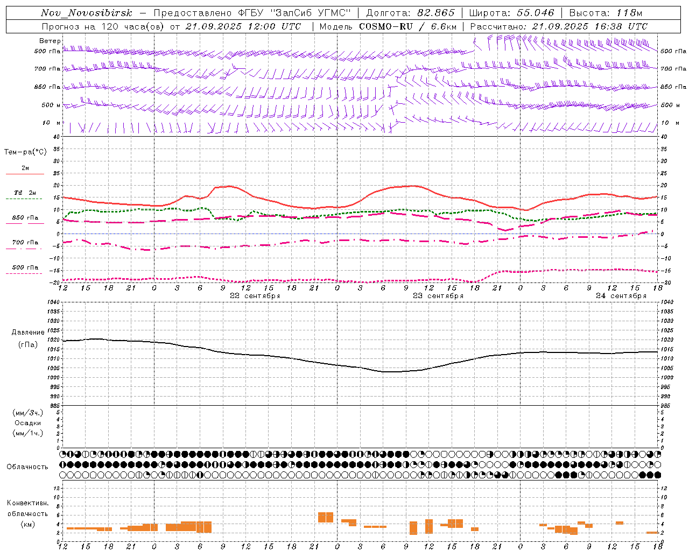Click the (км) convective cloud unit label
This screenshot has height=551, width=689.
pos(27,524)
